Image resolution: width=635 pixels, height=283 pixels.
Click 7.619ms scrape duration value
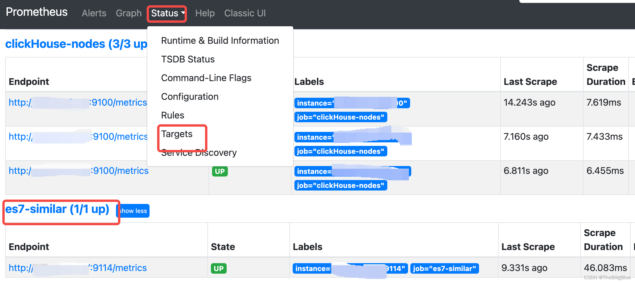603,102
